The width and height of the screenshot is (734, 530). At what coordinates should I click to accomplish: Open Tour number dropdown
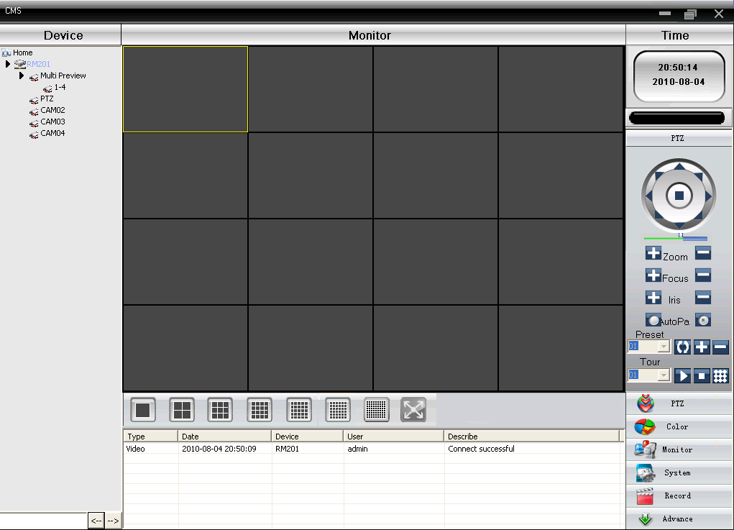point(664,375)
